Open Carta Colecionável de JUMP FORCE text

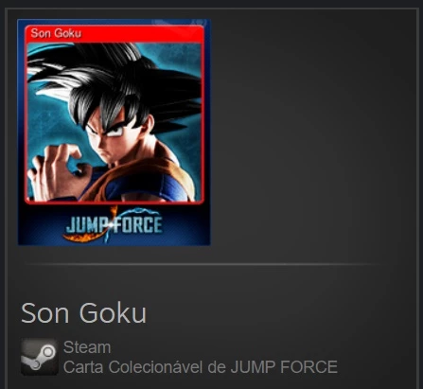click(x=201, y=366)
